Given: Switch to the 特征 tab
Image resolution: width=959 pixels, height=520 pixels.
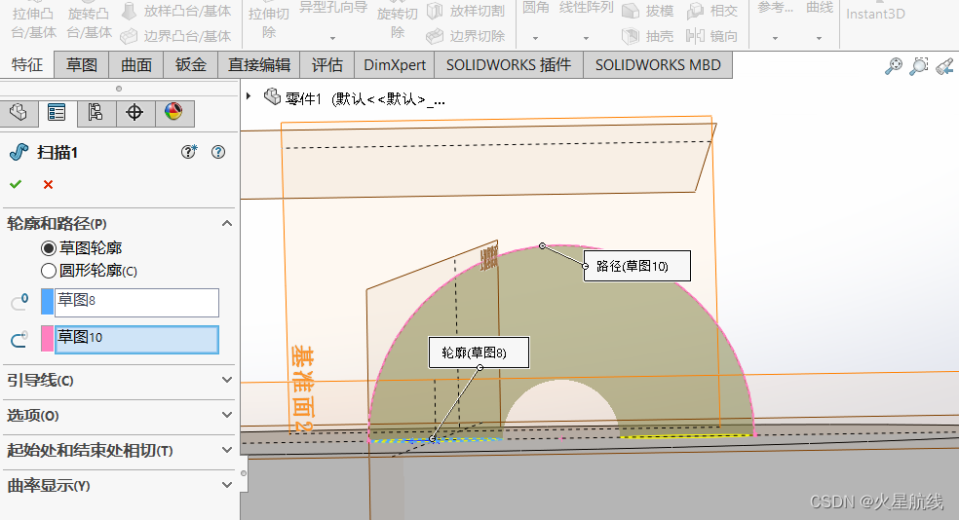Looking at the screenshot, I should (27, 65).
